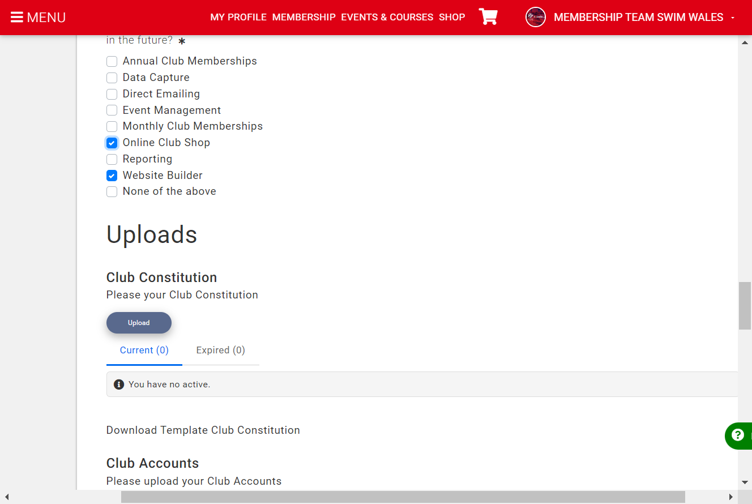Enable Direct Emailing option
Image resolution: width=752 pixels, height=504 pixels.
pos(112,94)
